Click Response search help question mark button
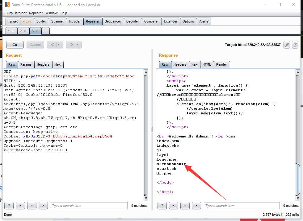Image resolution: width=303 pixels, height=221 pixels. point(162,206)
